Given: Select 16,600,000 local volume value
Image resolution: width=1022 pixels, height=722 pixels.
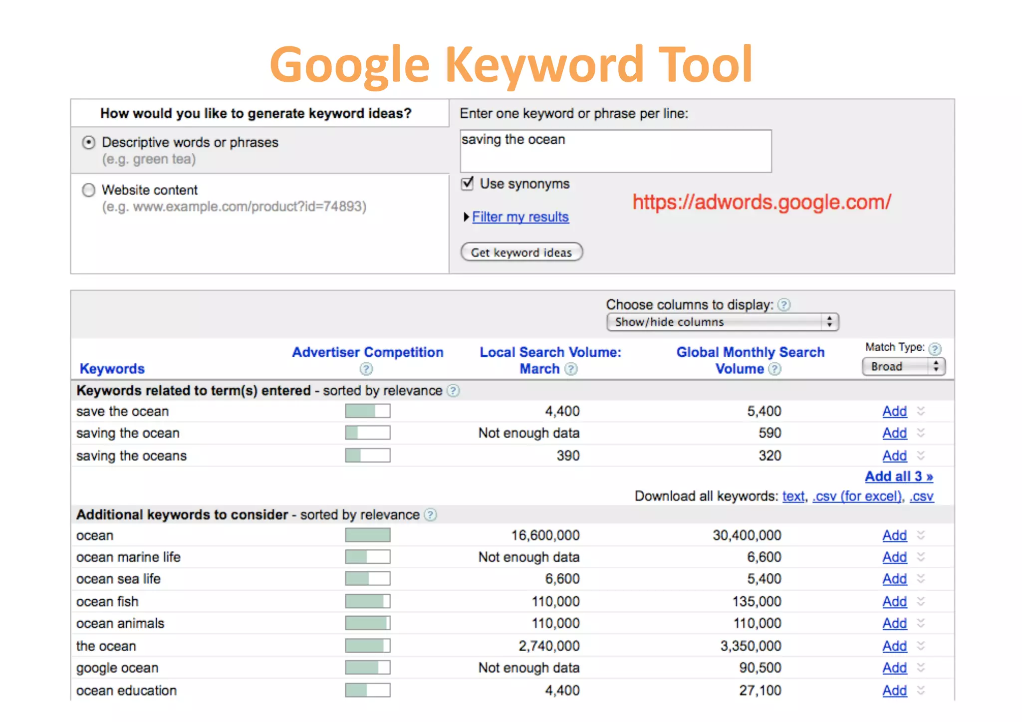Looking at the screenshot, I should 545,535.
